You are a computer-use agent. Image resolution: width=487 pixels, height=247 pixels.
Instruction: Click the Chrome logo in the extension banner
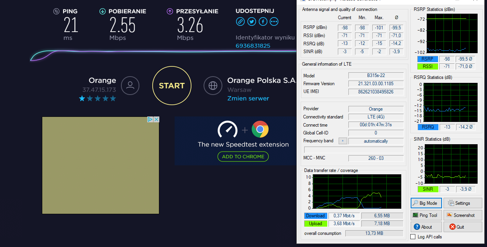[260, 129]
